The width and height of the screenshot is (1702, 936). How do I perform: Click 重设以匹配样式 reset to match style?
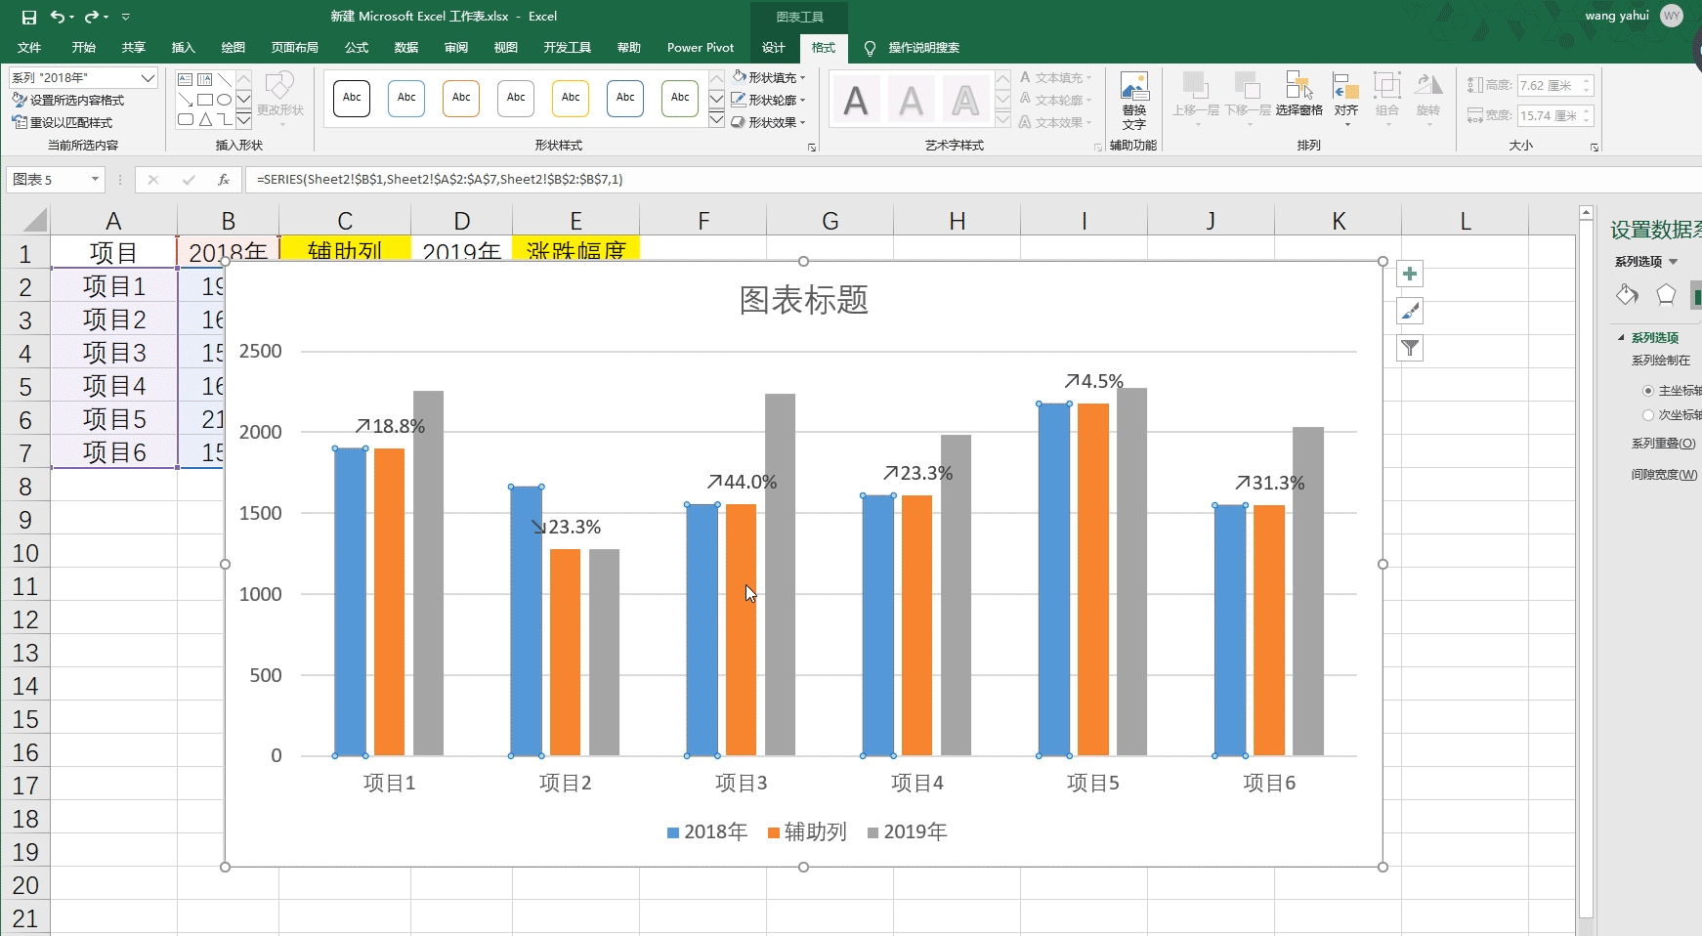[63, 122]
